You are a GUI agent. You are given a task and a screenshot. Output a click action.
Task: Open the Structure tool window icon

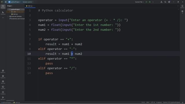coord(3,13)
